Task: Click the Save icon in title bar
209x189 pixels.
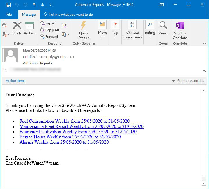Action: [x=9, y=5]
